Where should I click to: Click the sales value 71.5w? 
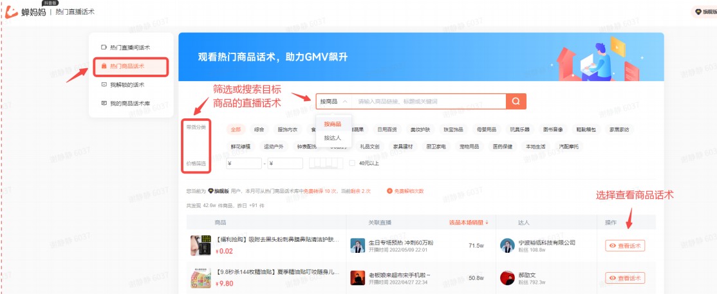pos(476,246)
